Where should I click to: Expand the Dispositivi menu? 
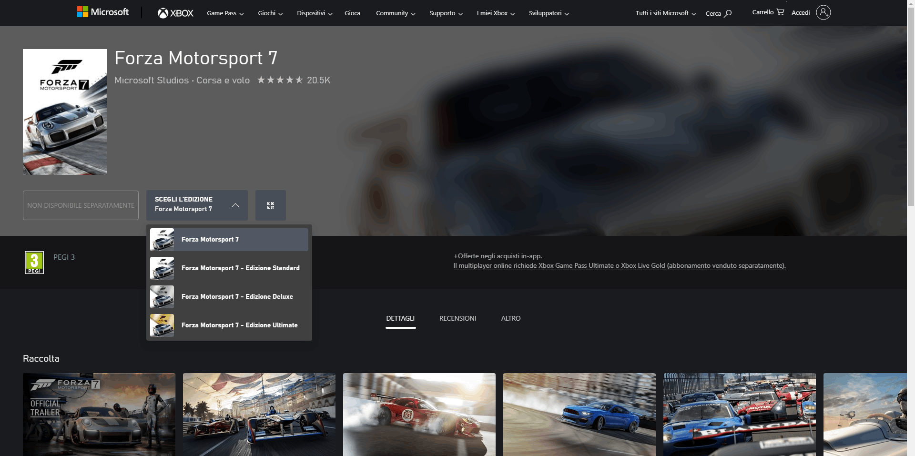coord(315,13)
